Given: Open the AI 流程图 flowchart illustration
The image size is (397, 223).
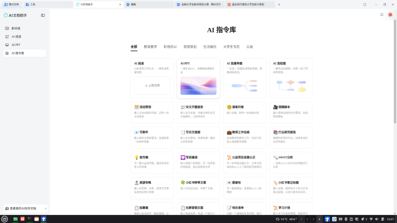Looking at the screenshot, I should pos(291,85).
